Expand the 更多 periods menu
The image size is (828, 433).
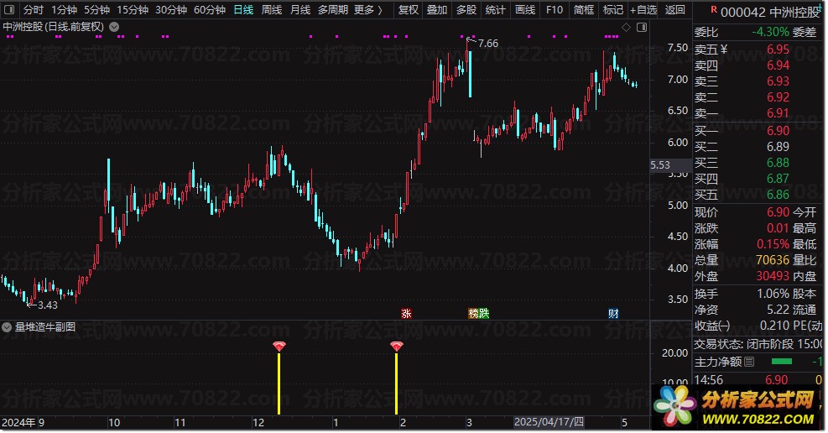(367, 9)
